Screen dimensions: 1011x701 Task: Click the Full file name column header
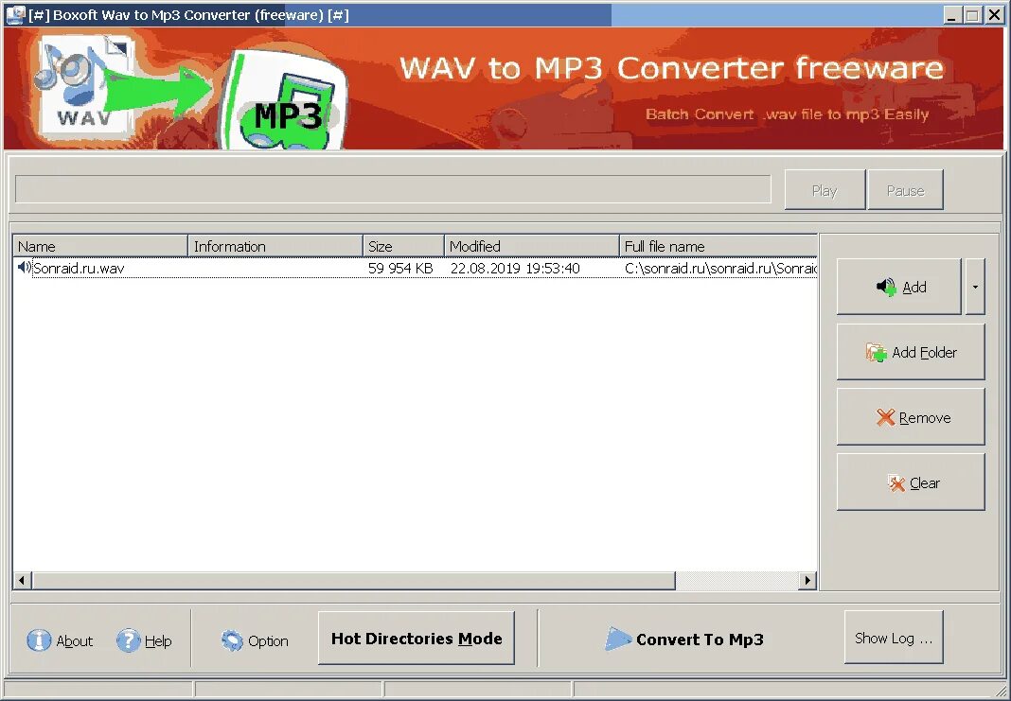coord(718,246)
